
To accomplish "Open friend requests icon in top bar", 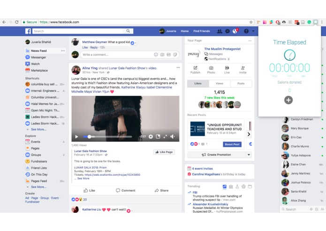I will click(220, 31).
